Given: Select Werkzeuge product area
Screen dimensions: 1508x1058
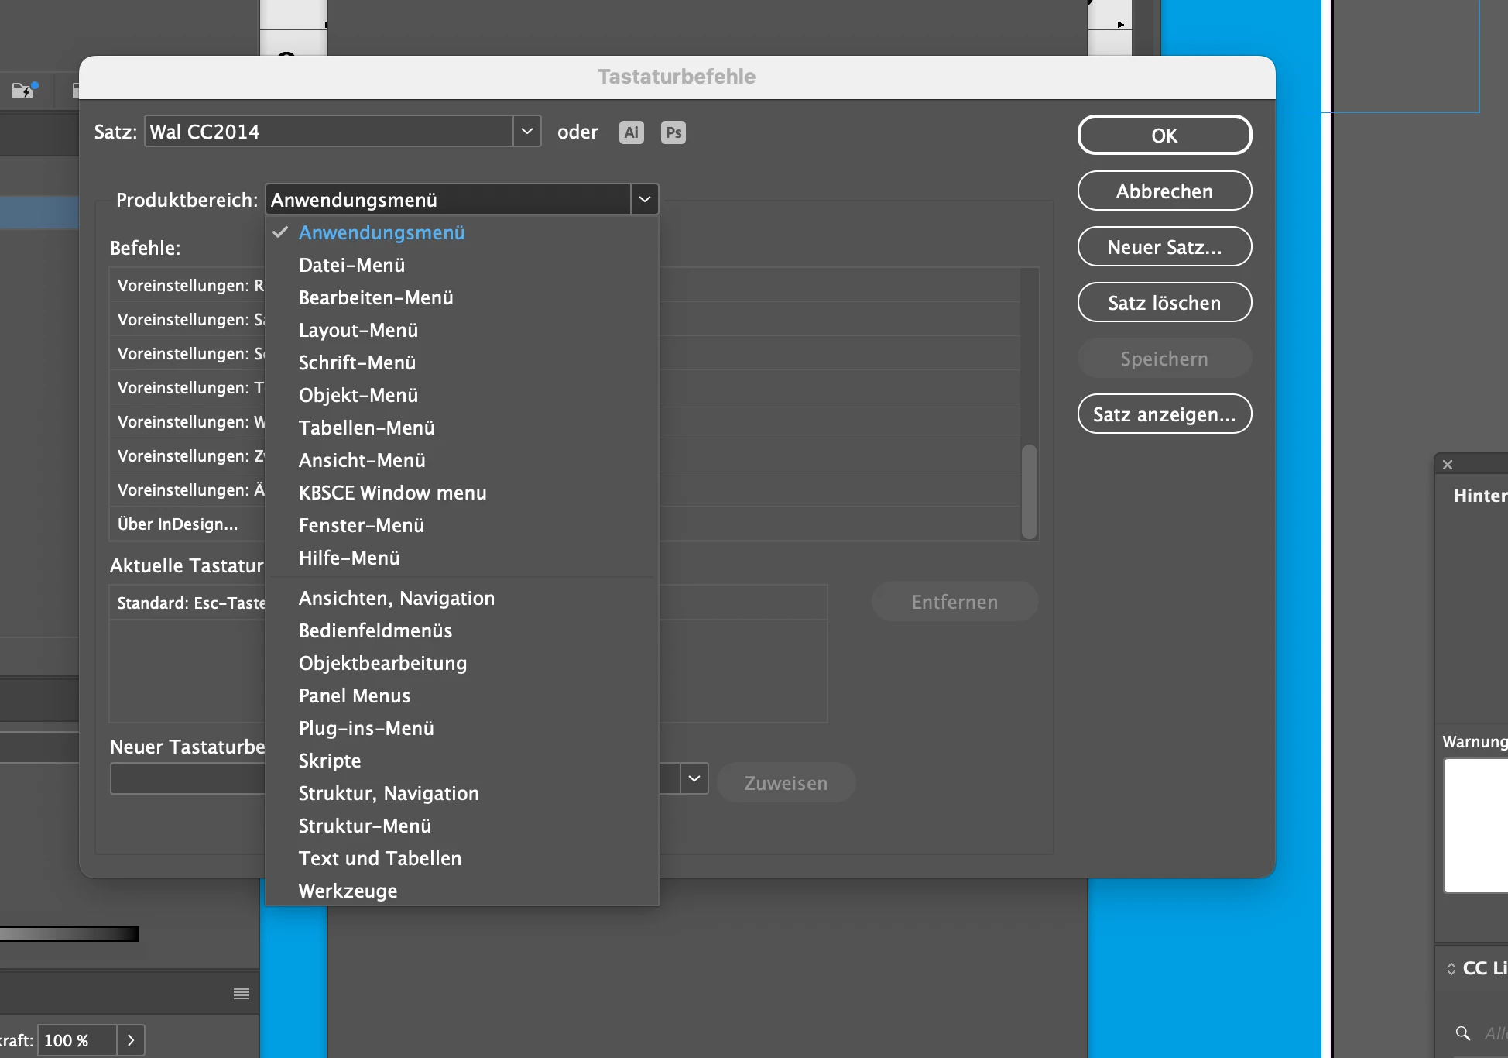Looking at the screenshot, I should 348,891.
